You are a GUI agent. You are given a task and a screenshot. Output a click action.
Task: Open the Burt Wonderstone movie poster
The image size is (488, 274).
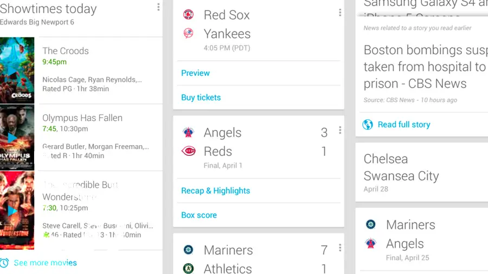tap(17, 210)
